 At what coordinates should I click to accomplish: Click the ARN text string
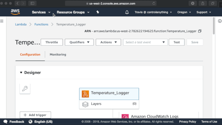[145, 31]
